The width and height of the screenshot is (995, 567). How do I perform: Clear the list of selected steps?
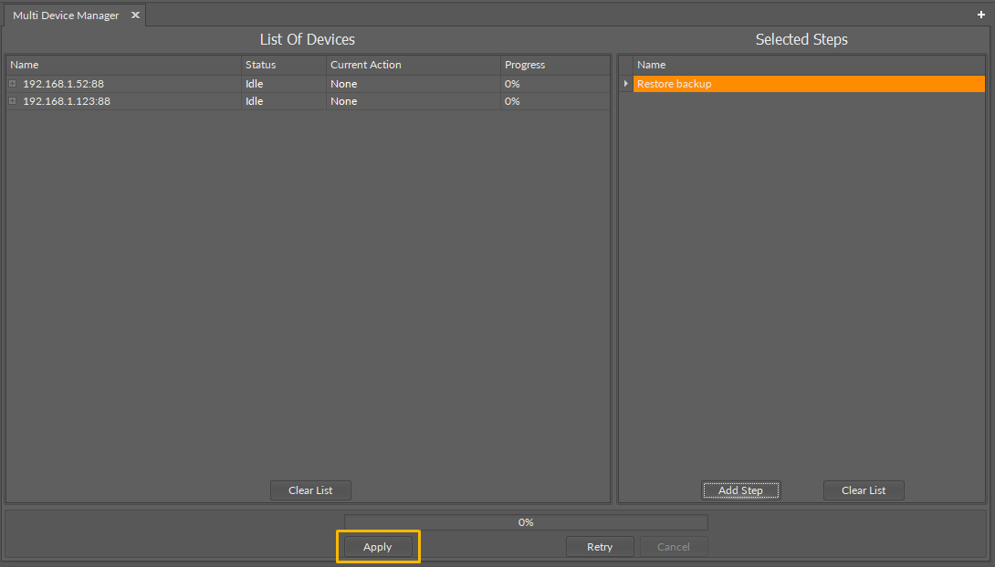863,490
